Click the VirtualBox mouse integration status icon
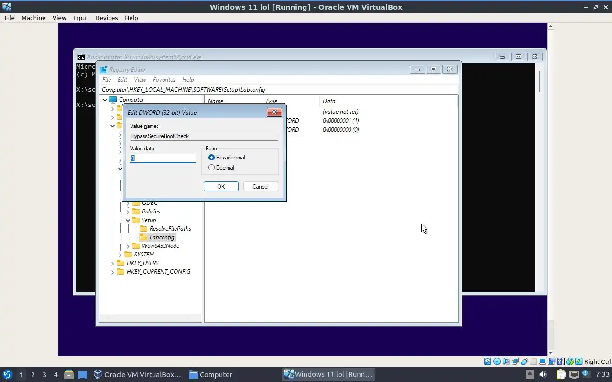The height and width of the screenshot is (382, 612). [570, 361]
